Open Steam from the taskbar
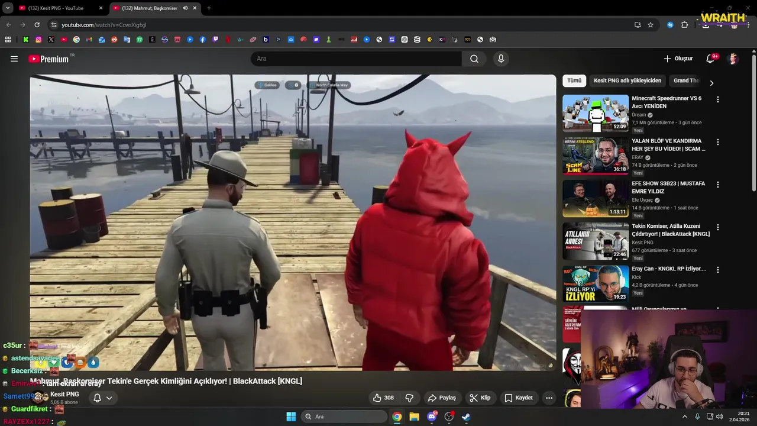Viewport: 757px width, 426px height. click(x=466, y=417)
